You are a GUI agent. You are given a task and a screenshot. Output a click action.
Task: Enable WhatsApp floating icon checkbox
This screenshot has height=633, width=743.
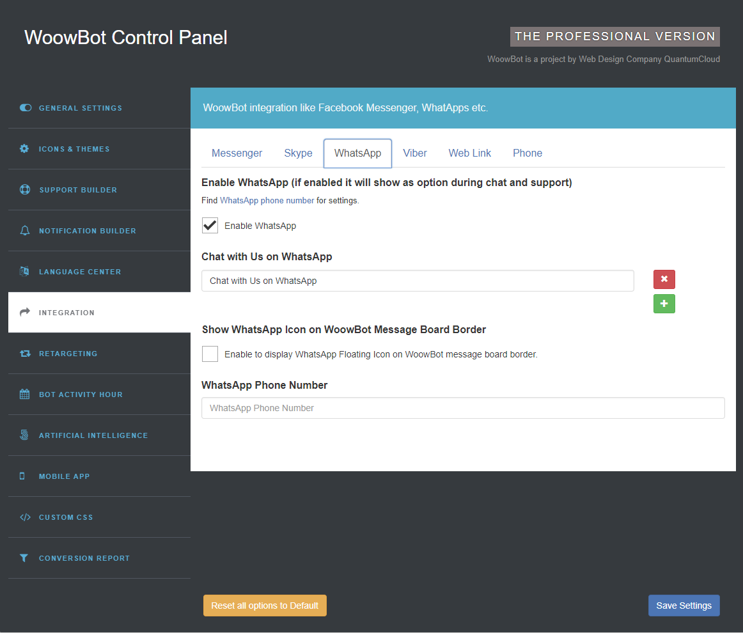pos(210,354)
